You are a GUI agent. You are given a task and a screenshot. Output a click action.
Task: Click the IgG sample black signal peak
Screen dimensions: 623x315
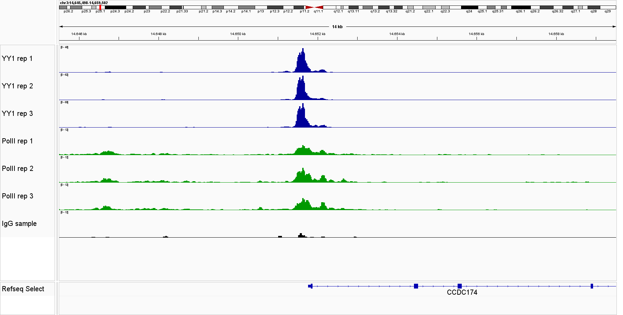pyautogui.click(x=301, y=235)
